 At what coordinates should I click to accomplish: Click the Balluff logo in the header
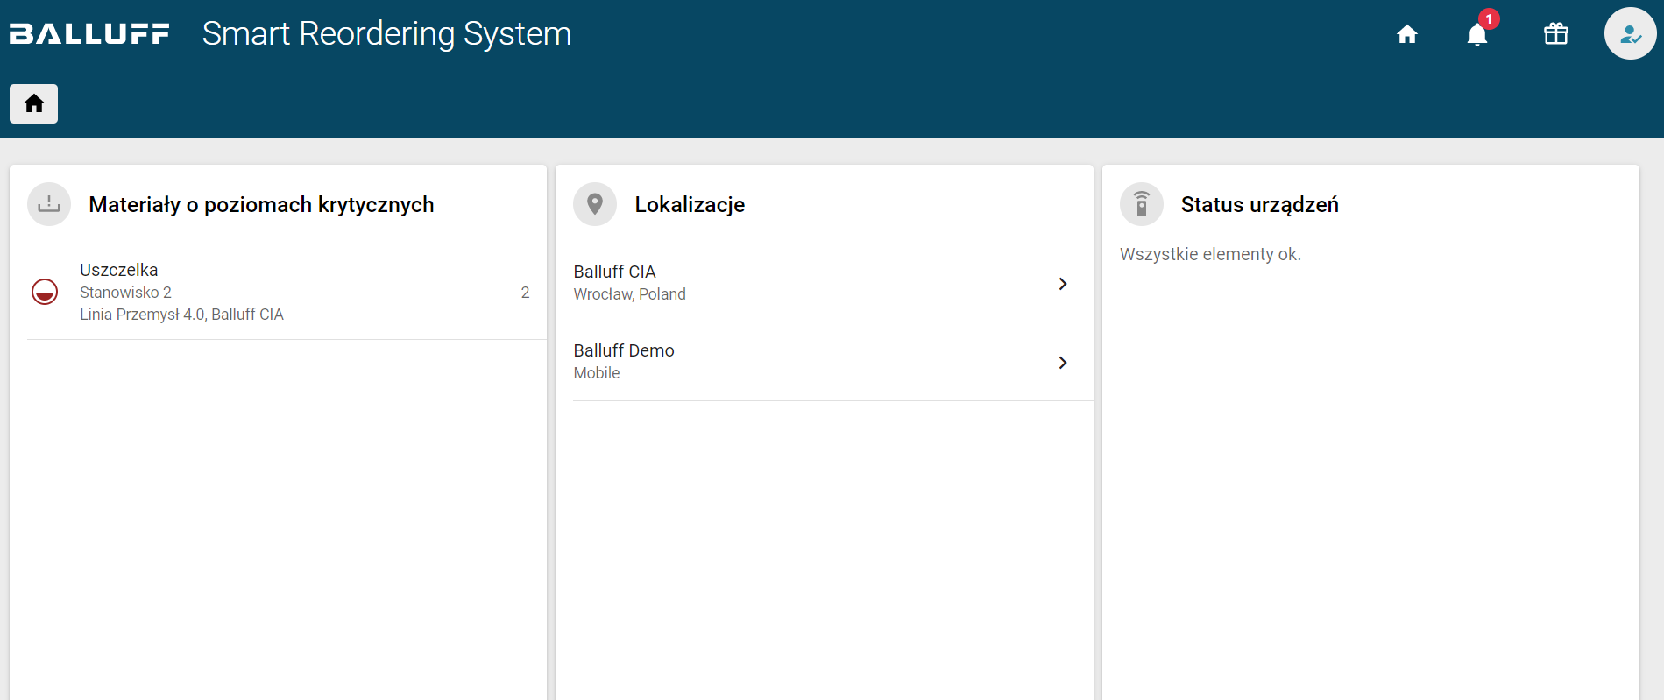[89, 34]
